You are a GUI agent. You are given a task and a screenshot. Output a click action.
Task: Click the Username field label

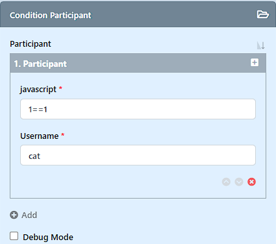[x=40, y=136]
